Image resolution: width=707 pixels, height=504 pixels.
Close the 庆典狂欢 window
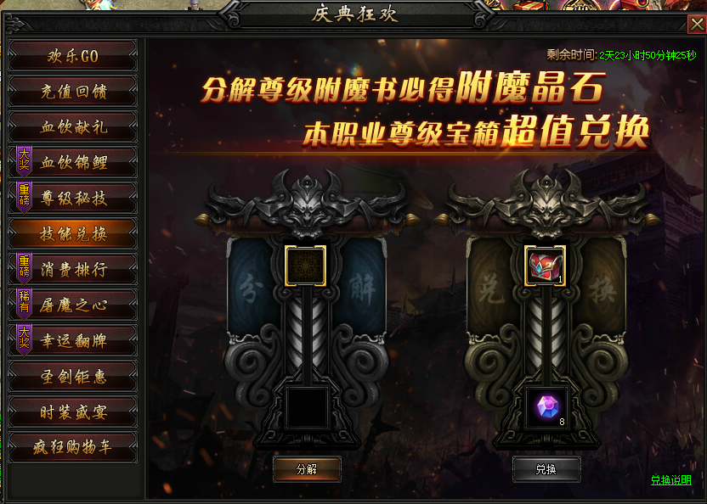click(697, 24)
